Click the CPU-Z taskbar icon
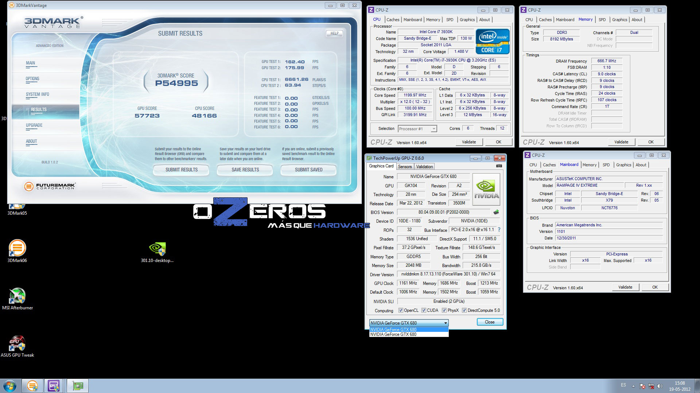 point(54,386)
